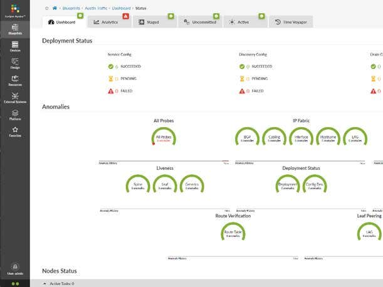Open External Systems from the sidebar
Viewport: 383px width, 287px height.
point(14,98)
